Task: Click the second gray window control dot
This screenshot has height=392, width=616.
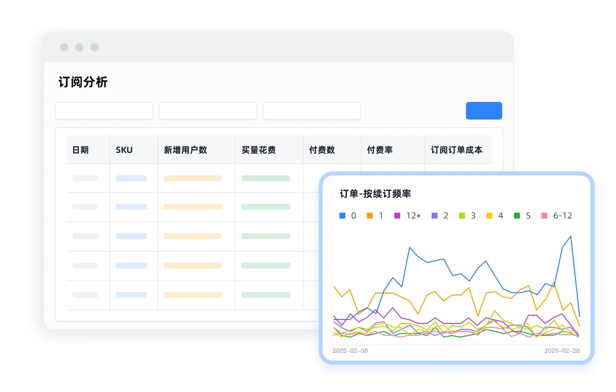Action: [x=79, y=48]
